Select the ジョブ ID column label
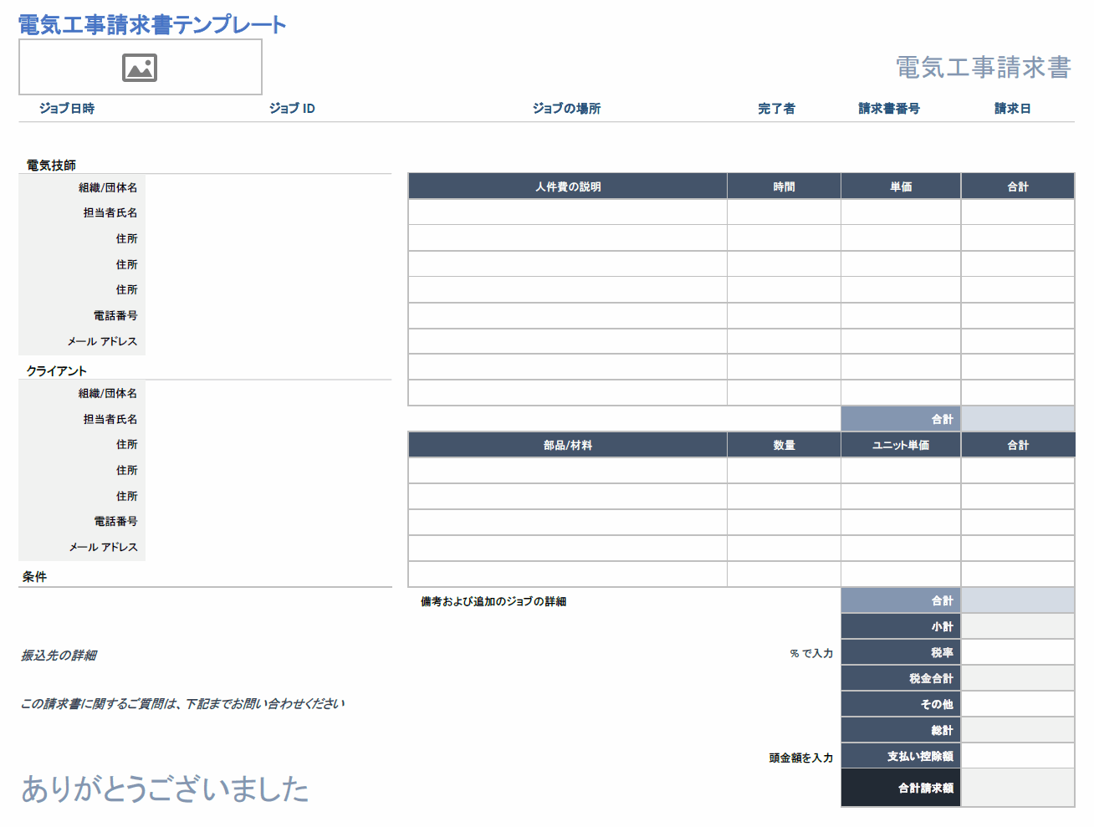Image resolution: width=1094 pixels, height=827 pixels. 292,109
